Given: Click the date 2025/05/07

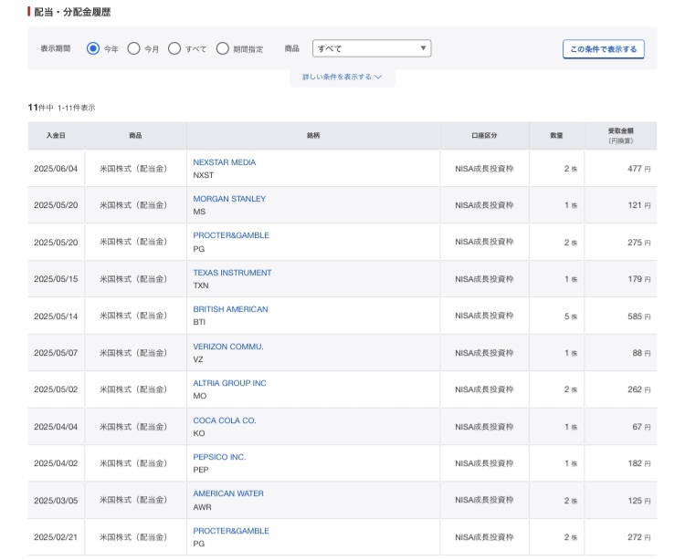Looking at the screenshot, I should pyautogui.click(x=56, y=353).
